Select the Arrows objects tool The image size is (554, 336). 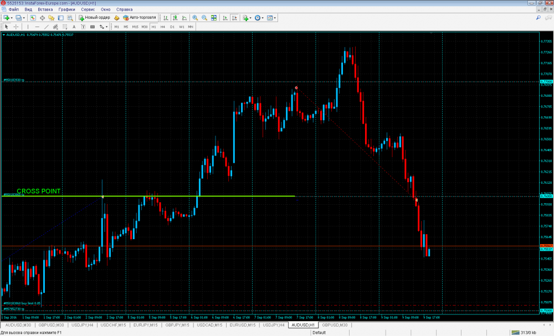point(102,27)
